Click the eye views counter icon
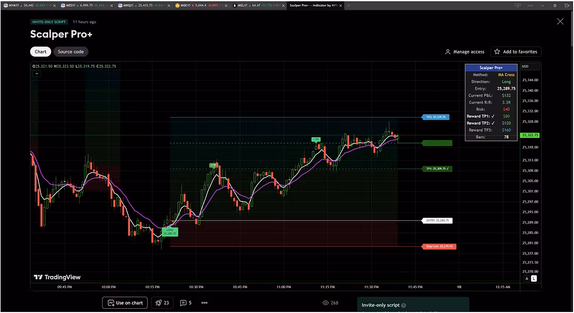Screen dimensions: 574x313 point(326,303)
